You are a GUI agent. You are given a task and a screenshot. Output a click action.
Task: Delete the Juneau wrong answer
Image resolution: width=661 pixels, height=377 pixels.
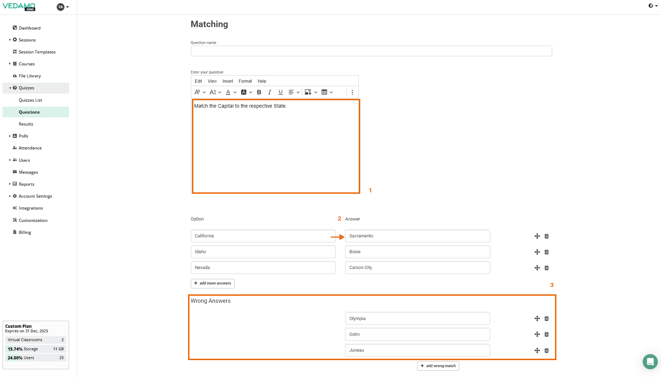[x=547, y=350]
